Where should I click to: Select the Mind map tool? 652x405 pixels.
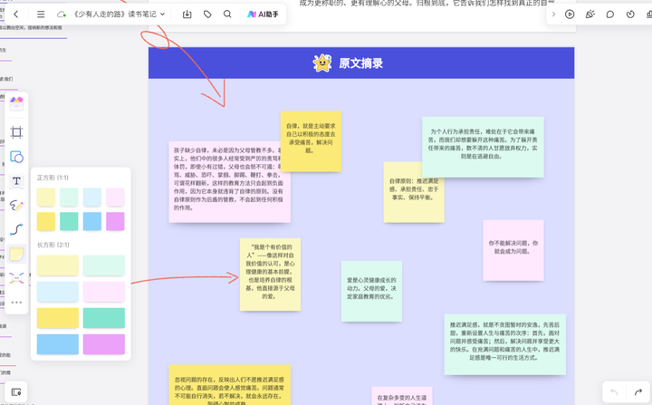16,278
